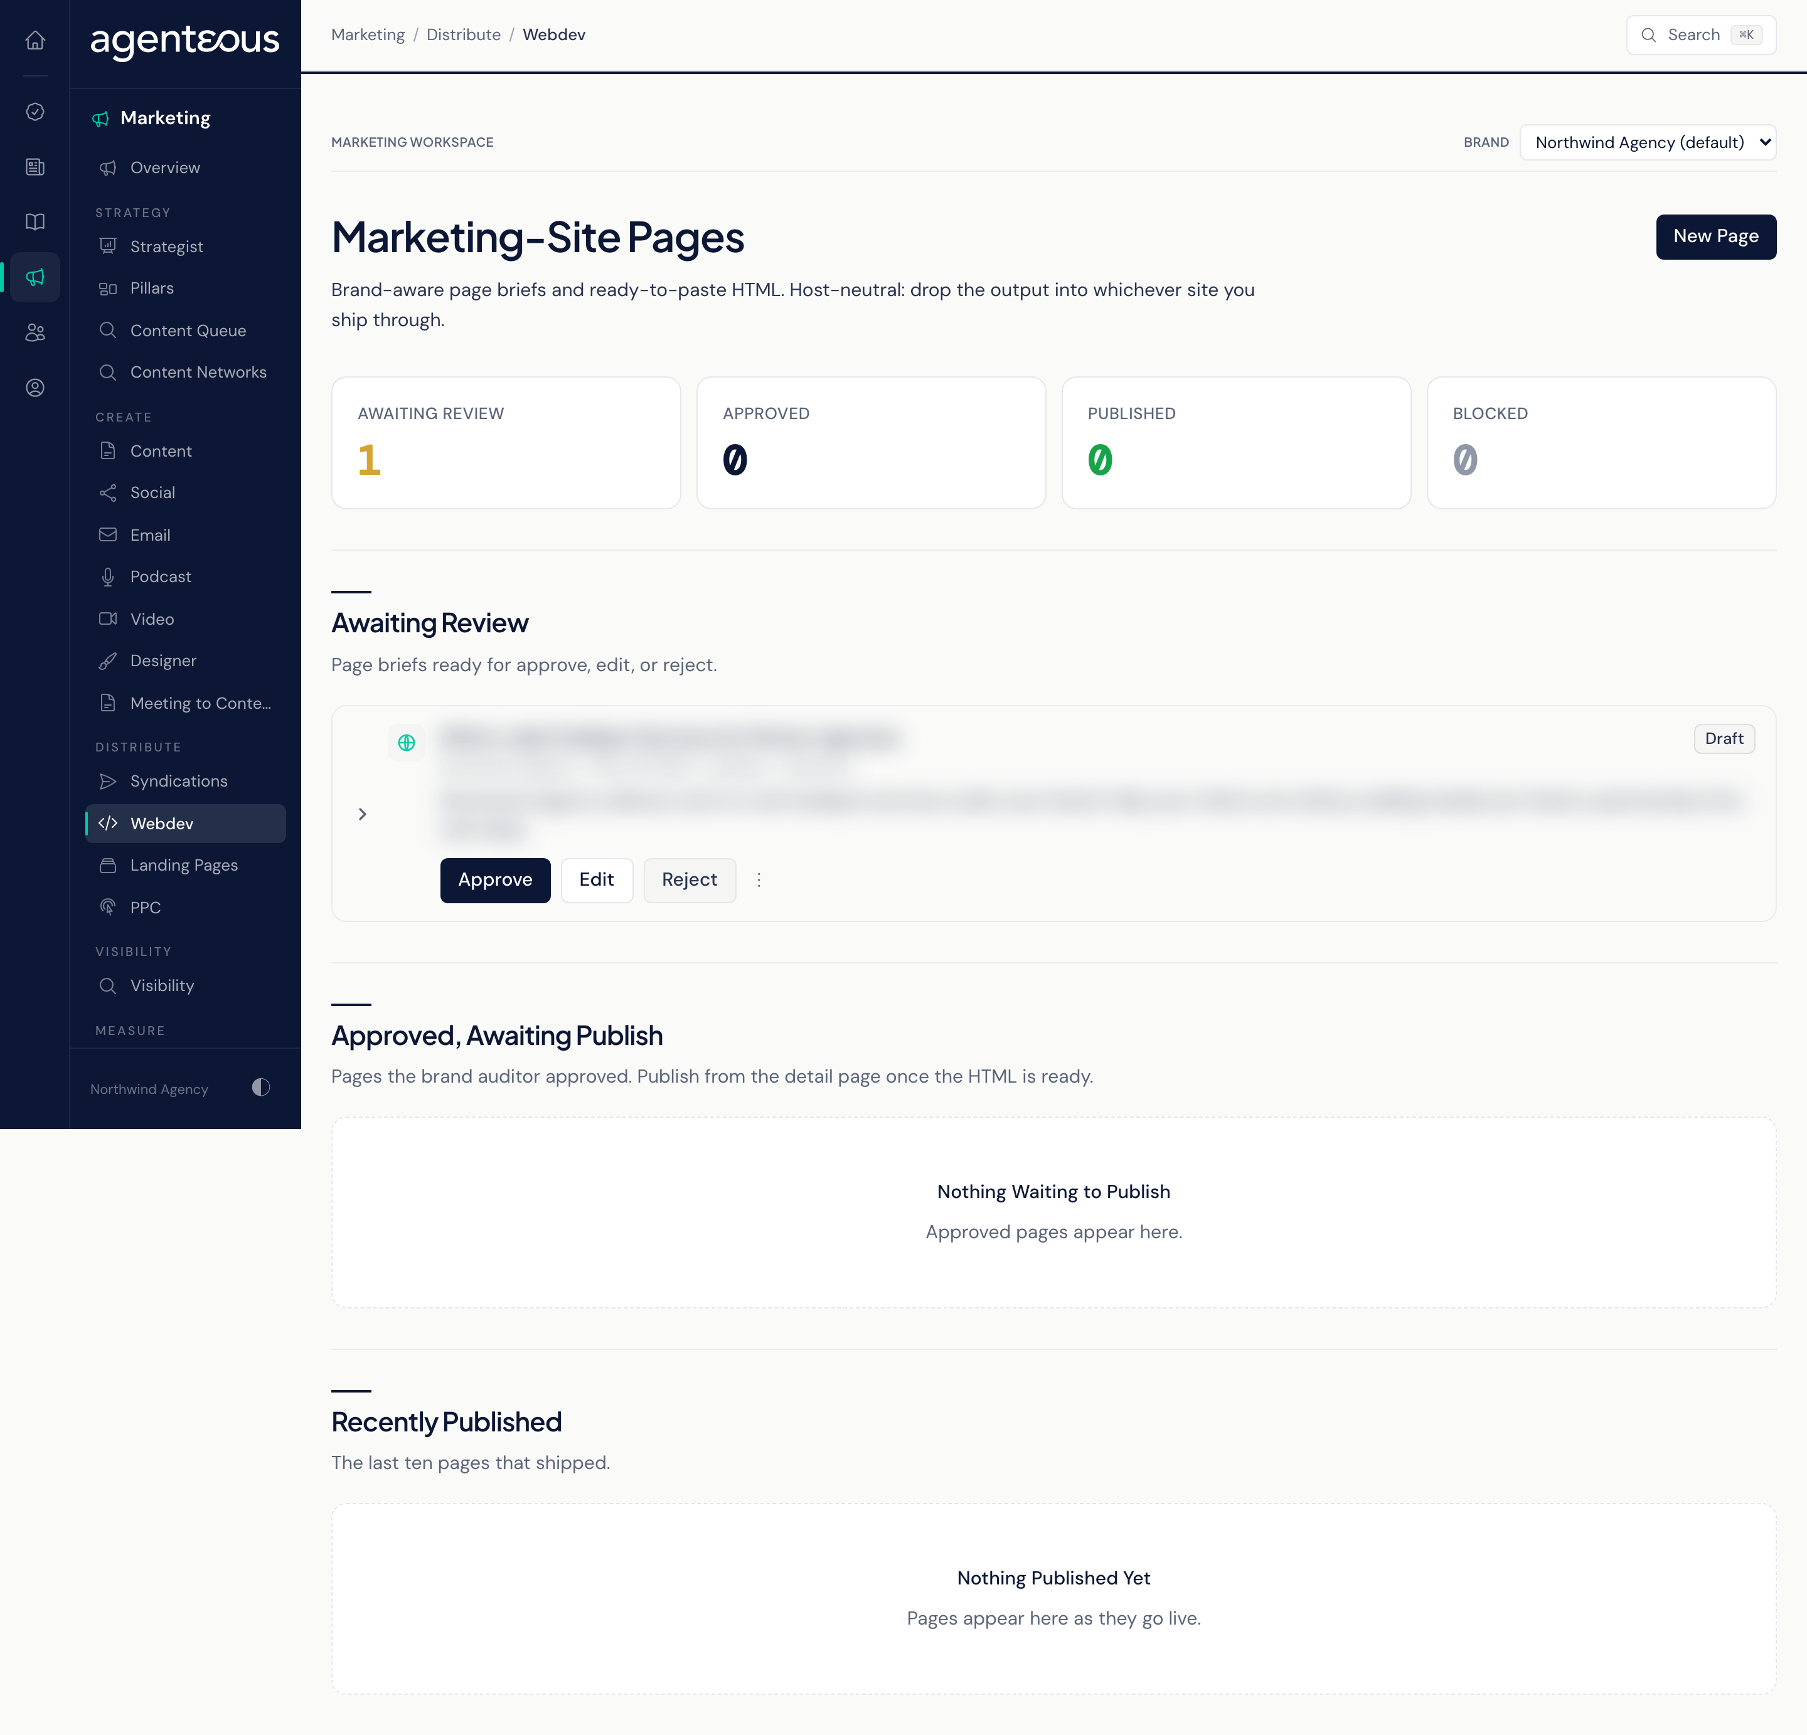Click the Draft status badge
The height and width of the screenshot is (1735, 1807).
[x=1724, y=738]
